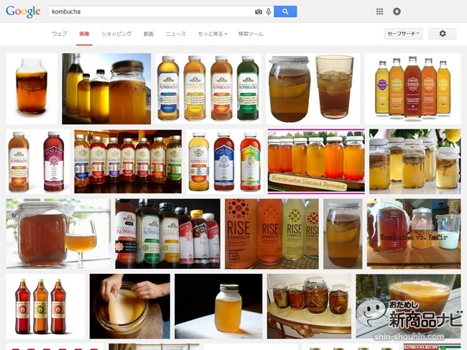Screen dimensions: 467x350
Task: Open glass bowl with SCOBY thumbnail
Action: pyautogui.click(x=408, y=306)
